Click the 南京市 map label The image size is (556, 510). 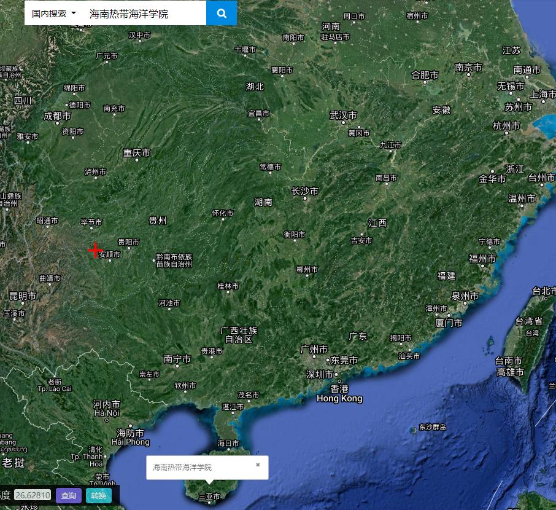468,67
